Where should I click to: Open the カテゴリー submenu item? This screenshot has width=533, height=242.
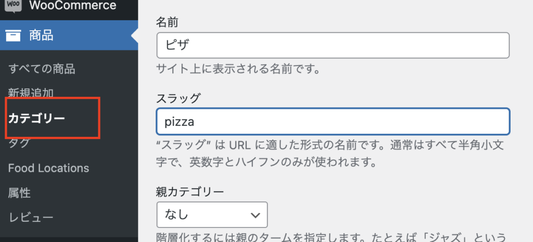tap(37, 118)
